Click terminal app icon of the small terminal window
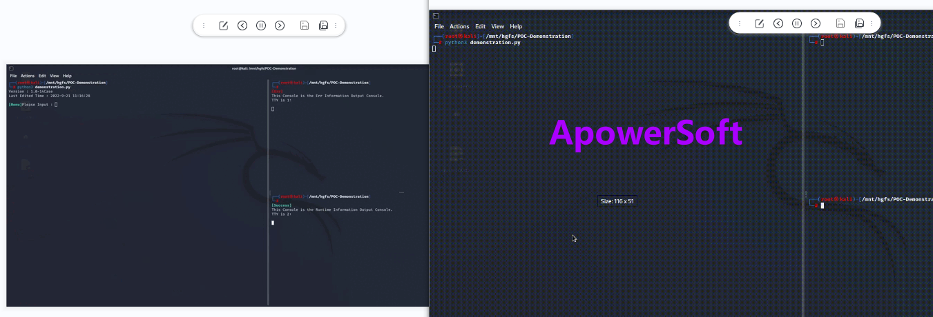The width and height of the screenshot is (933, 317). [10, 68]
